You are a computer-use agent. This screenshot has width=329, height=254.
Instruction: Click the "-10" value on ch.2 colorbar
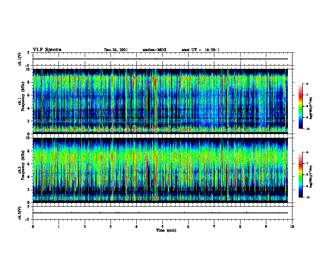pyautogui.click(x=307, y=198)
